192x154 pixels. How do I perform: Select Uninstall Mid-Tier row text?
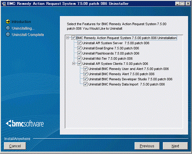(x=108, y=59)
